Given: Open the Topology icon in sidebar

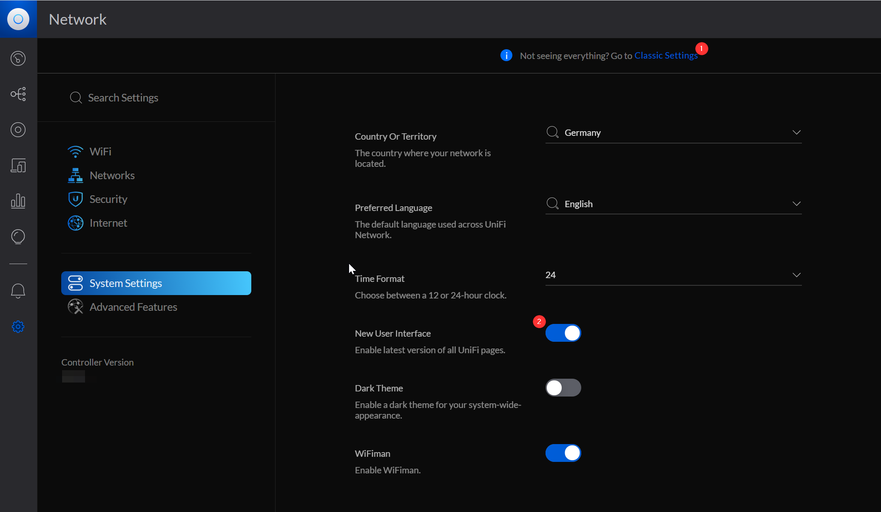Looking at the screenshot, I should (18, 94).
